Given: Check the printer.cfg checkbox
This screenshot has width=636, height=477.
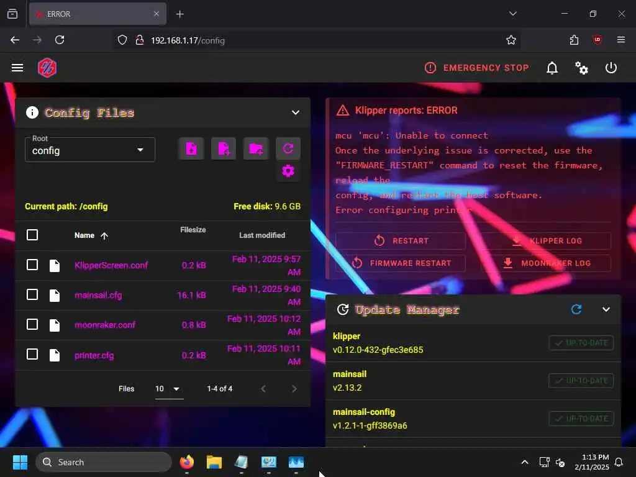Looking at the screenshot, I should pyautogui.click(x=32, y=355).
